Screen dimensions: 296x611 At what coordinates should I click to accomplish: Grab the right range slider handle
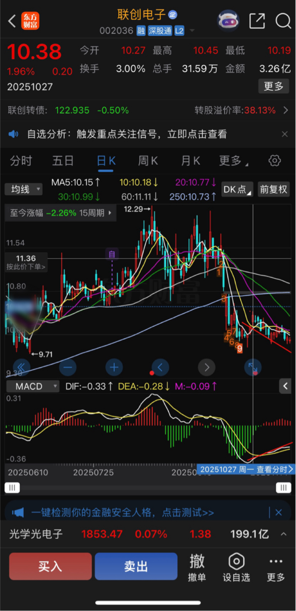pos(284,488)
